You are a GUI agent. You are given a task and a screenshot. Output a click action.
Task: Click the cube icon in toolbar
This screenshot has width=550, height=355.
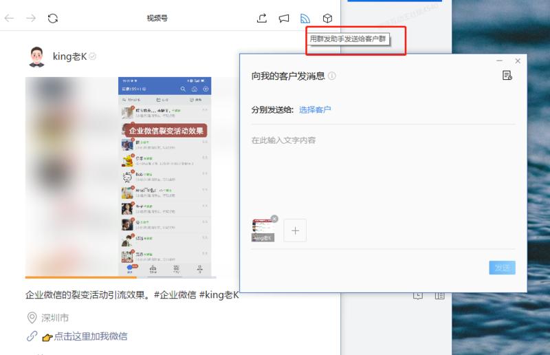327,19
